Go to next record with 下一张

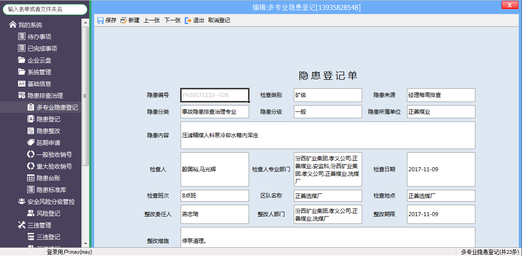[172, 20]
